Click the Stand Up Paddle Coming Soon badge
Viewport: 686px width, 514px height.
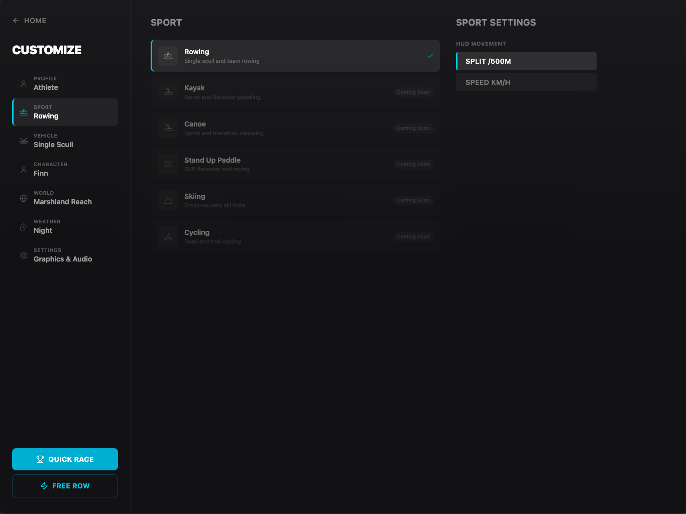click(x=413, y=164)
